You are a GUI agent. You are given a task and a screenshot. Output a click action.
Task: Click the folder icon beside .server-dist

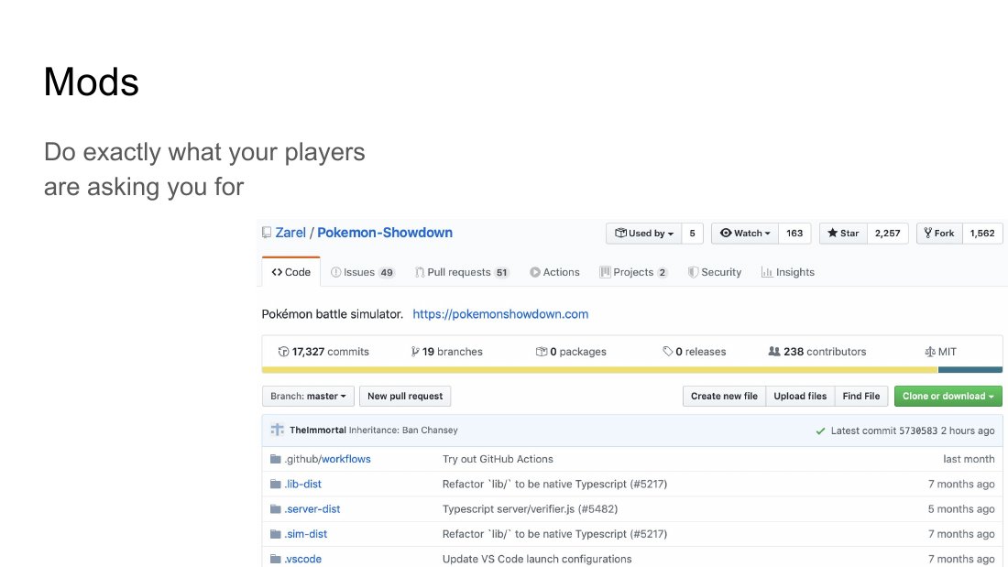point(276,509)
